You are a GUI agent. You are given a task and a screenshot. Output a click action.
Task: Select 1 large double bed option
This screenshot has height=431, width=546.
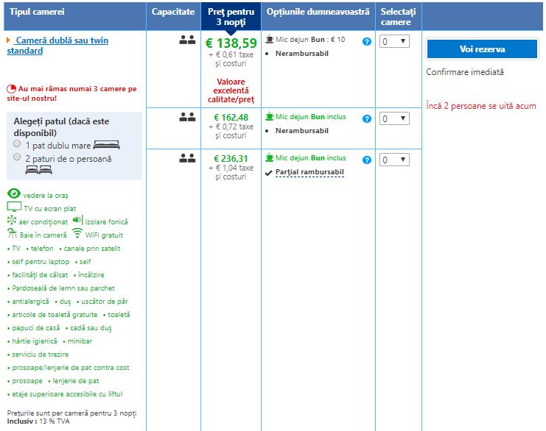[x=17, y=144]
